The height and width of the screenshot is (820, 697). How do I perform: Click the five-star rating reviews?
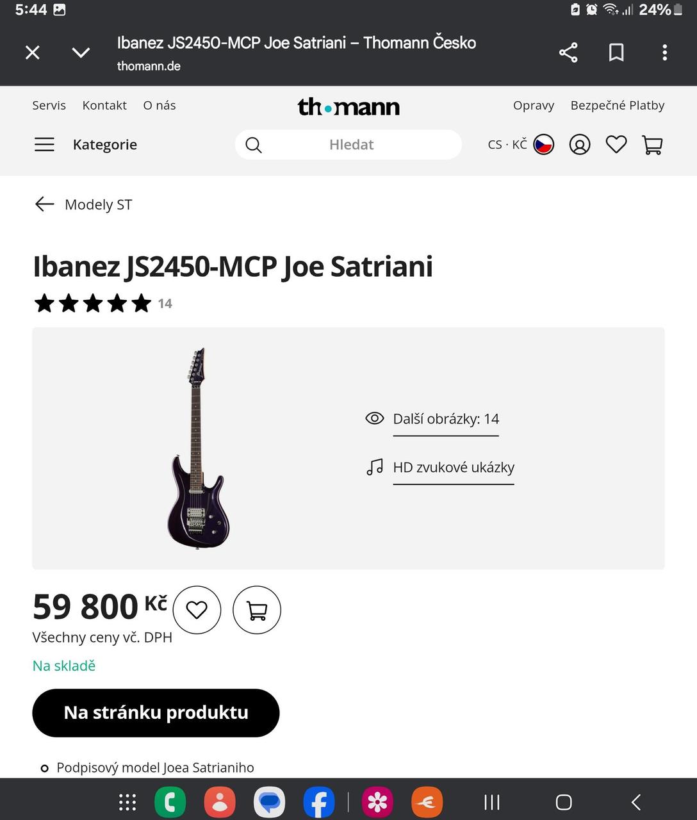(x=94, y=303)
